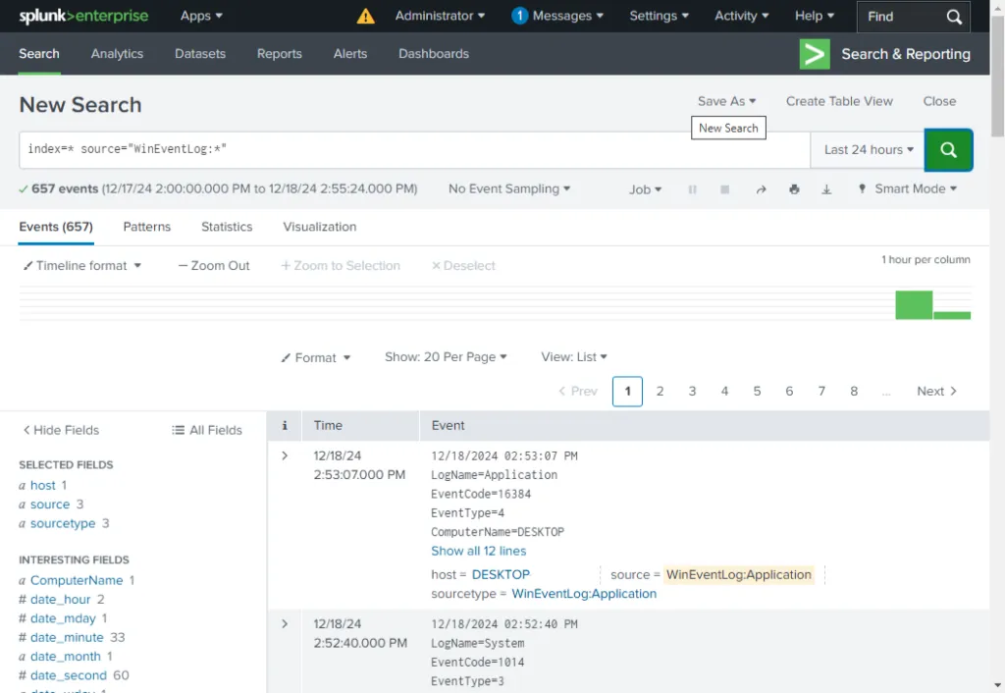The width and height of the screenshot is (1005, 693).
Task: Select the ComputerName interesting field
Action: (x=77, y=581)
